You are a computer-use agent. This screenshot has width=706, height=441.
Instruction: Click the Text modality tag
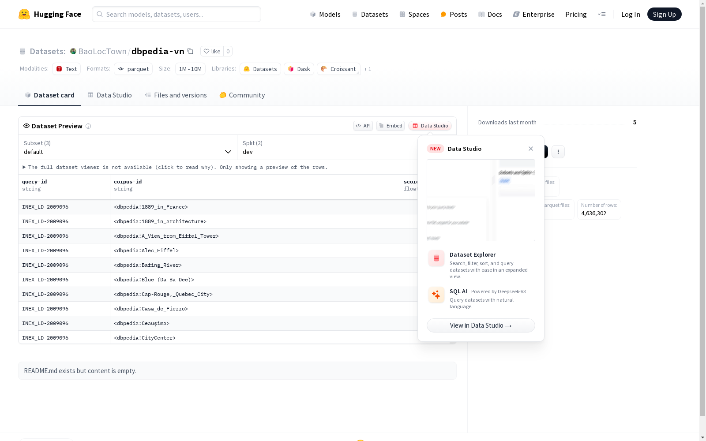click(67, 69)
